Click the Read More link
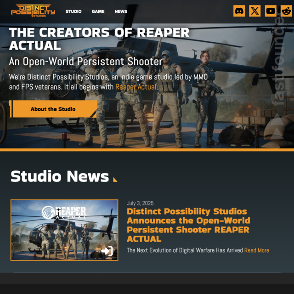294x294 pixels. 257,250
